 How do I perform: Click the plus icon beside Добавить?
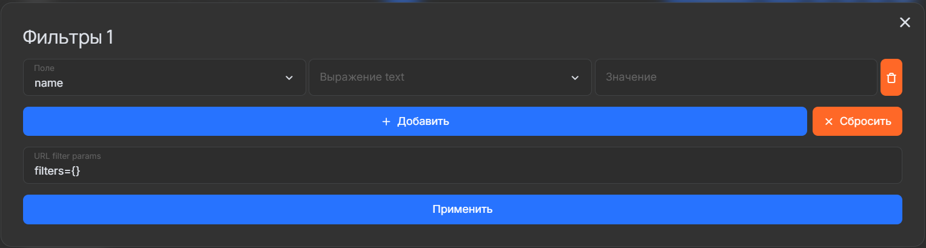click(386, 121)
